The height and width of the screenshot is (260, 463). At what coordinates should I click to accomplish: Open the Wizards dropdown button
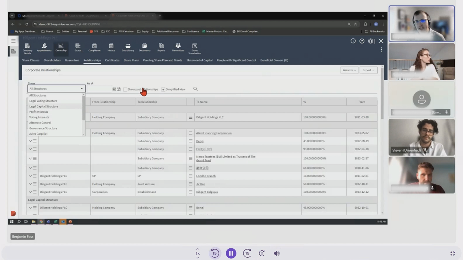coord(349,70)
